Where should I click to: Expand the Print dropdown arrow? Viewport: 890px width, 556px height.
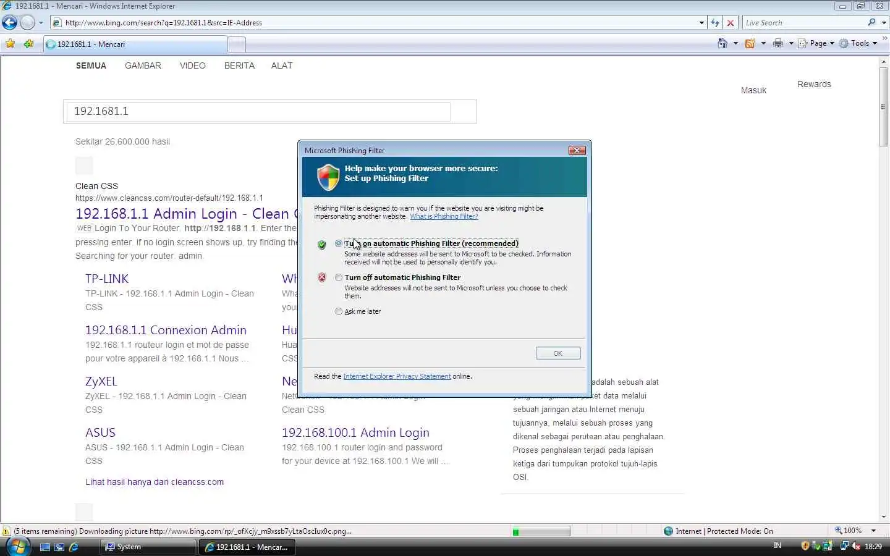click(x=790, y=43)
